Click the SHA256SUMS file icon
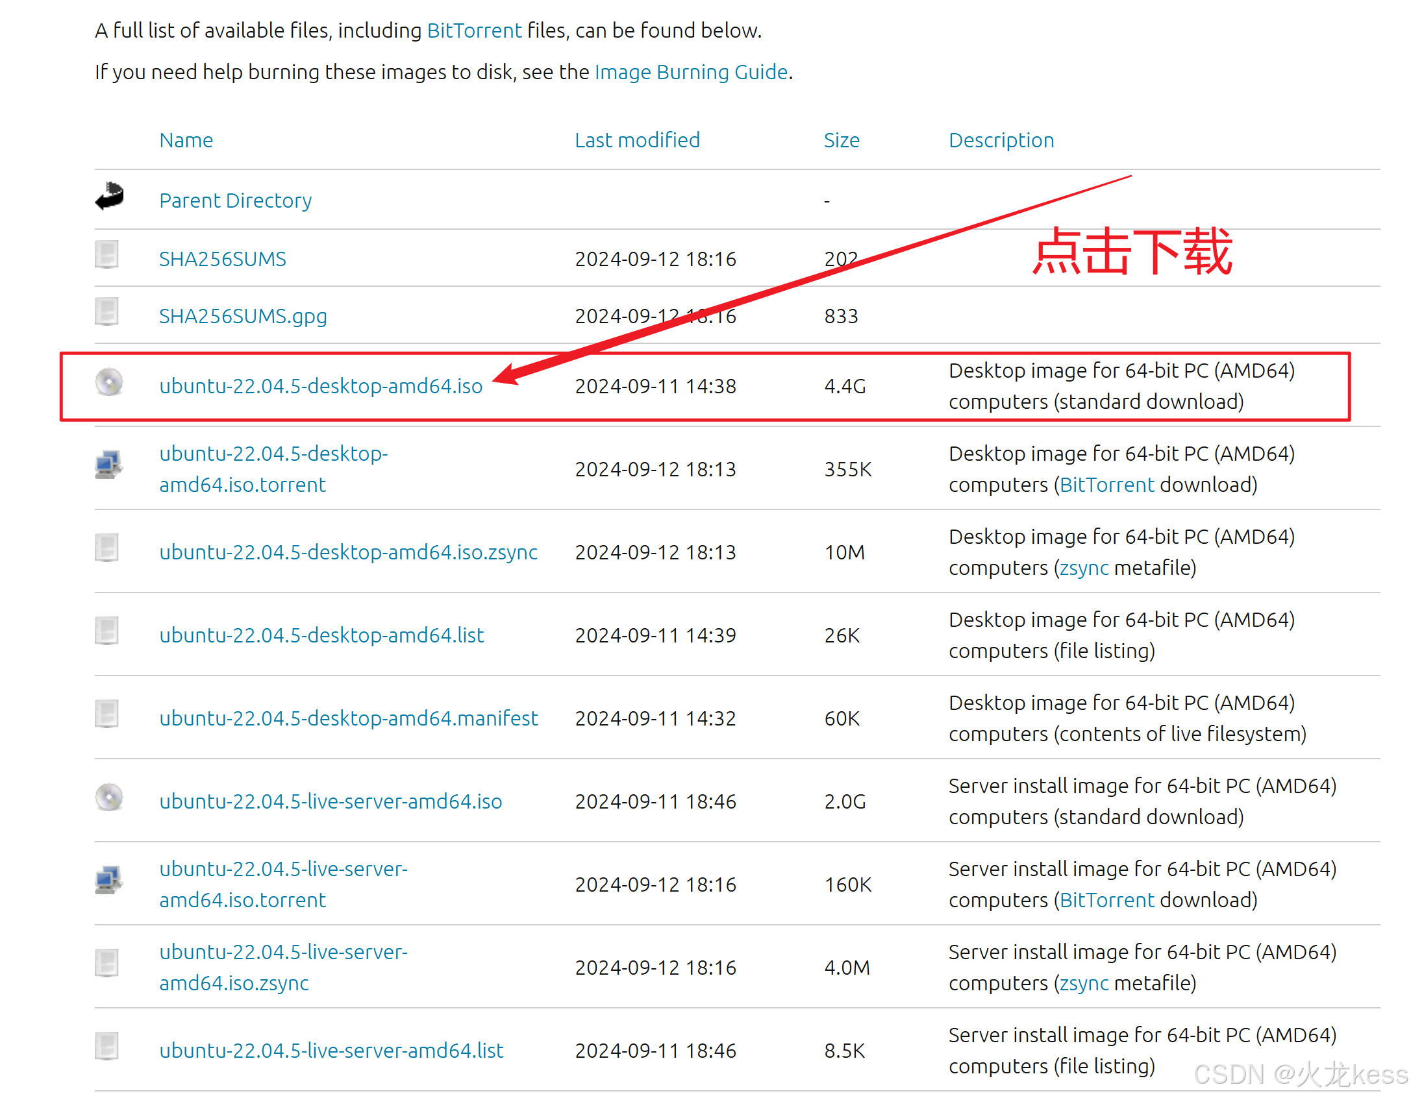Viewport: 1411px width, 1098px height. 106,255
